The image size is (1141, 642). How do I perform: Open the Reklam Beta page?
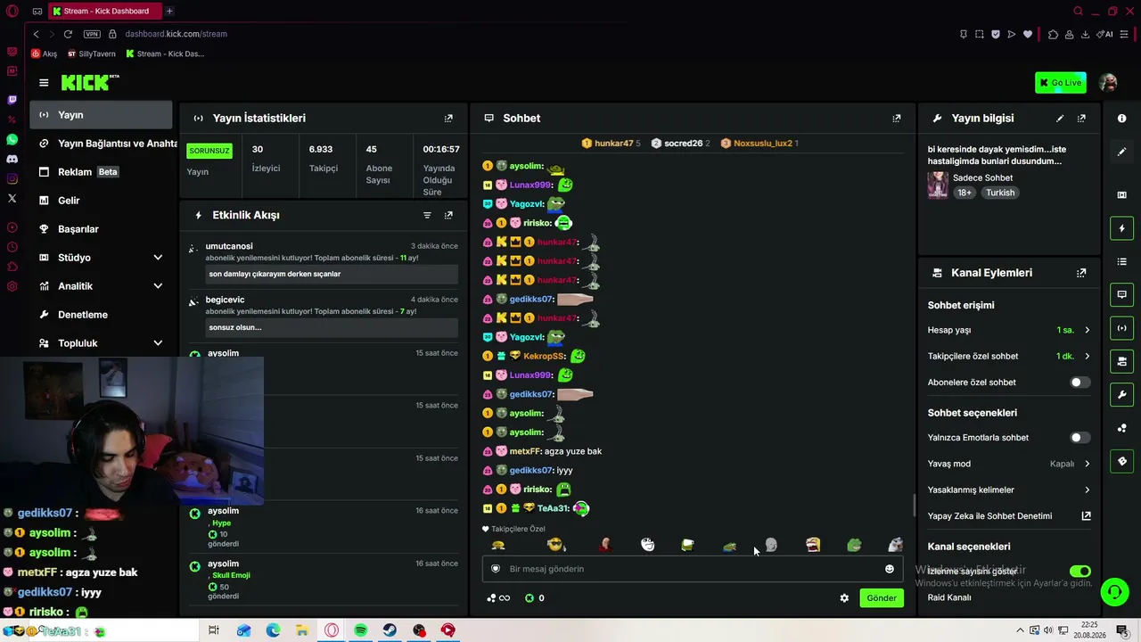pos(101,172)
